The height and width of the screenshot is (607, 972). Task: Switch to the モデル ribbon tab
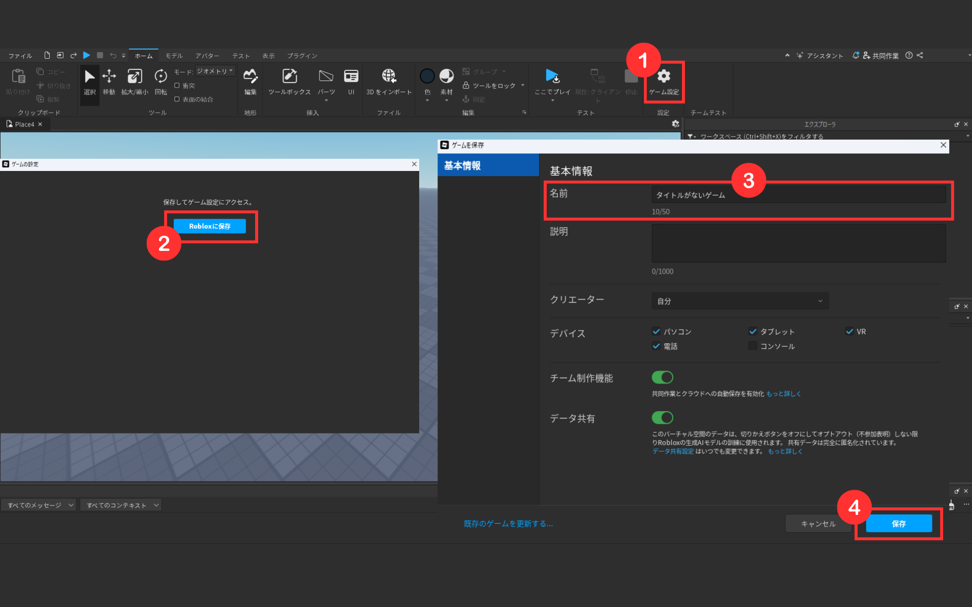click(x=174, y=56)
